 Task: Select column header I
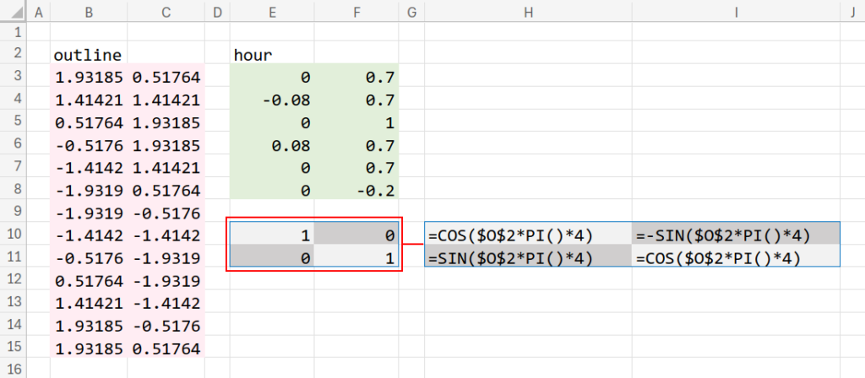click(736, 11)
